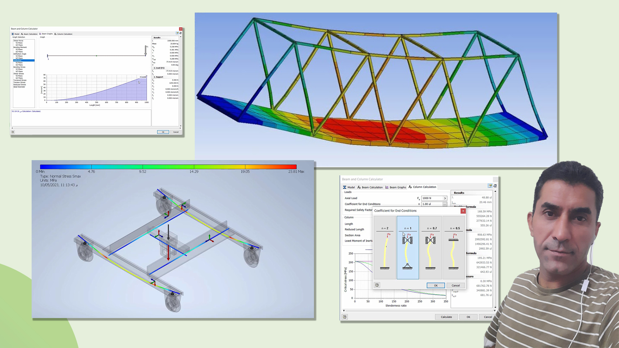
Task: Select Shear Stress graph entry
Action: point(19,74)
